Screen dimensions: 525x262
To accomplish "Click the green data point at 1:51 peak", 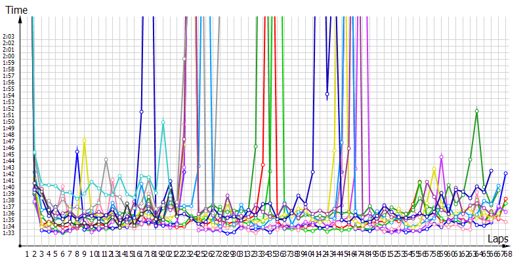I will (x=477, y=111).
